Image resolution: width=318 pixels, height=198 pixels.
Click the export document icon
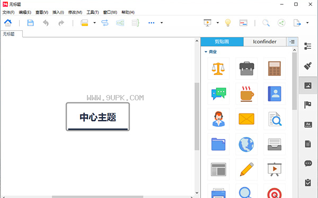(x=297, y=23)
